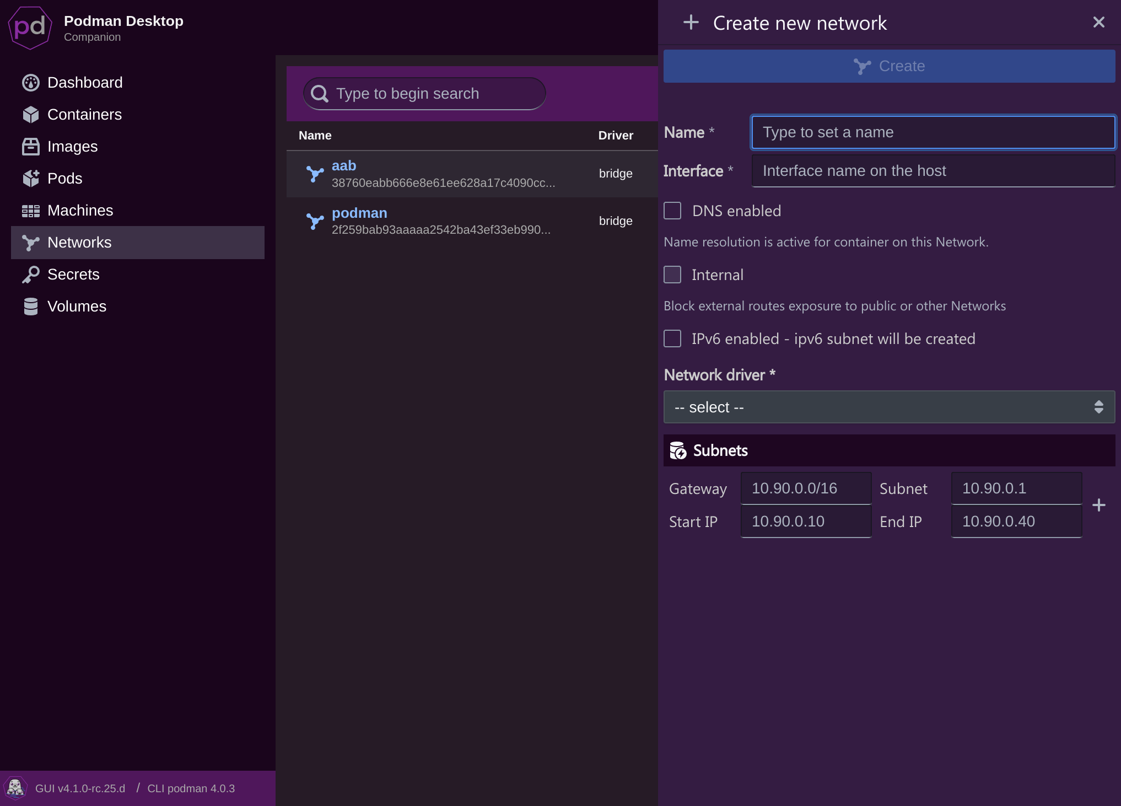
Task: Check the Internal network option
Action: click(672, 274)
